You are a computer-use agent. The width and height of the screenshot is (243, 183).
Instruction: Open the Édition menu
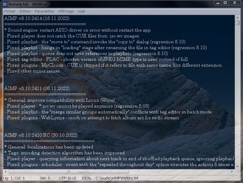tap(25, 11)
